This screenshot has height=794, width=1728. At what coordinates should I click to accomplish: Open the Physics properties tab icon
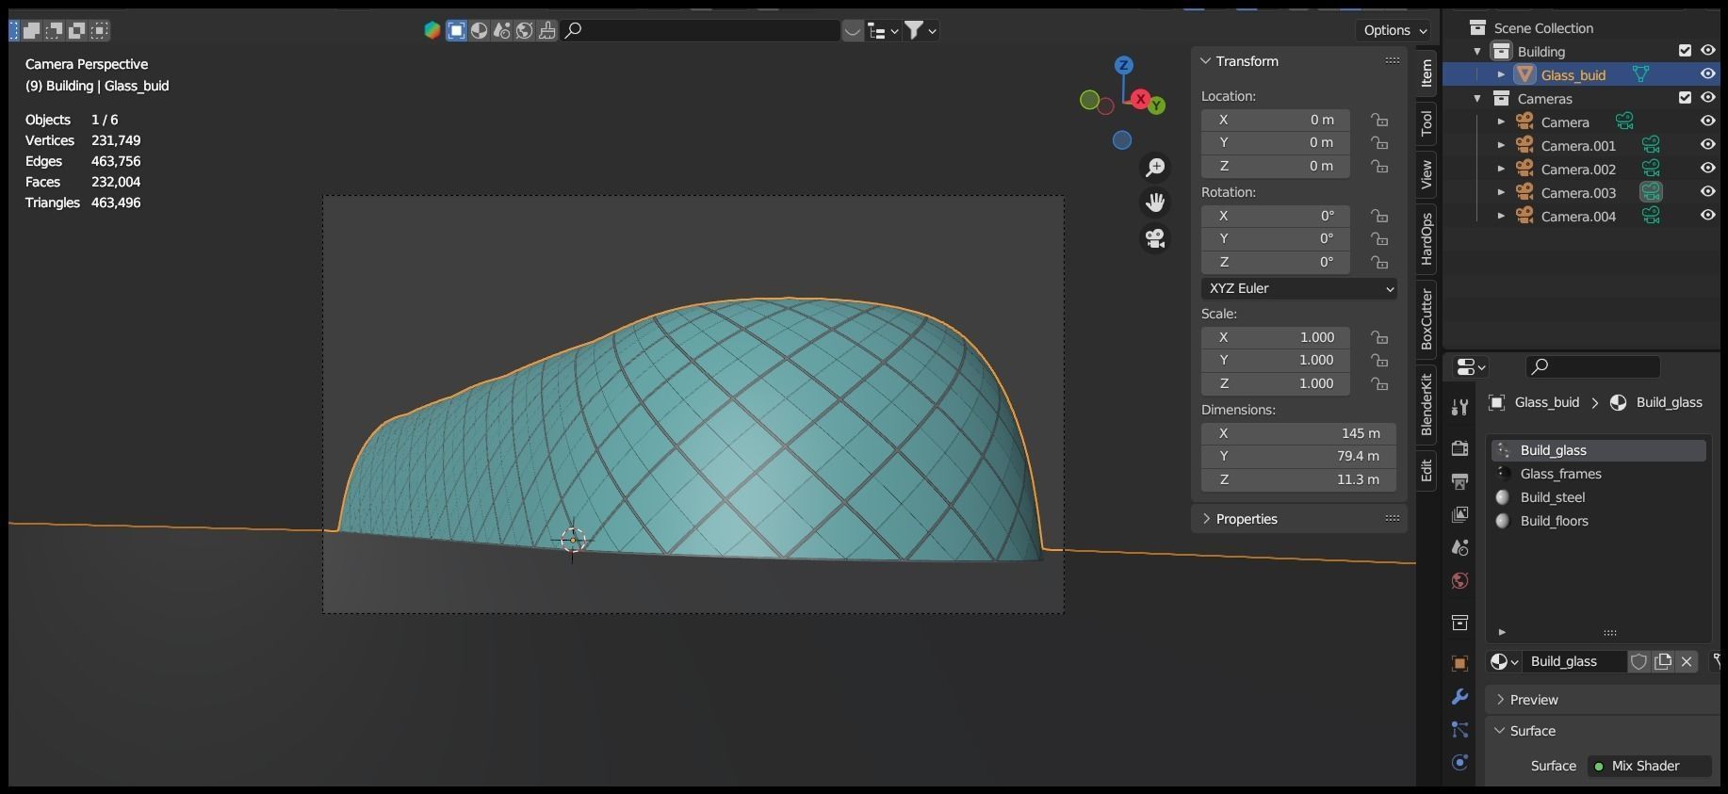tap(1459, 763)
